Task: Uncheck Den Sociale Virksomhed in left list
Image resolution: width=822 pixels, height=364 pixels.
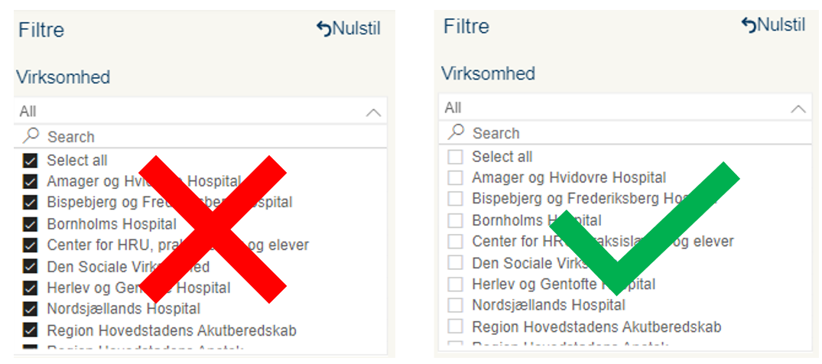Action: 31,266
